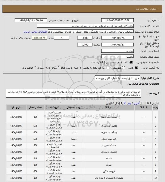Click the quantity 130 in row 1
Image resolution: width=165 pixels, height=182 pixels.
[36, 117]
